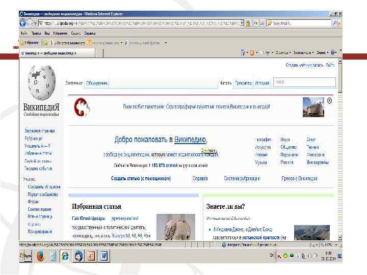Select the Просмотр tab
367x275 pixels.
tap(243, 83)
